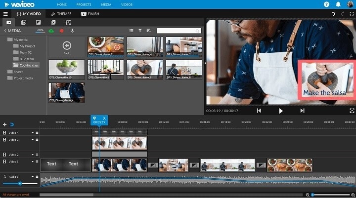Open notifications bell
Image resolution: width=356 pixels, height=198 pixels.
pos(338,4)
